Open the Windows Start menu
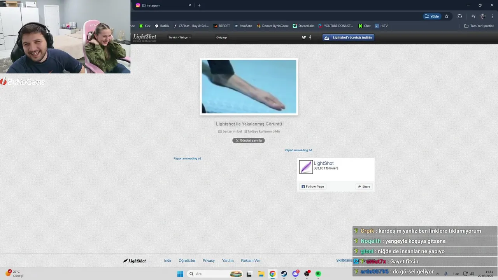Viewport: 498px width, 280px height. tap(180, 274)
